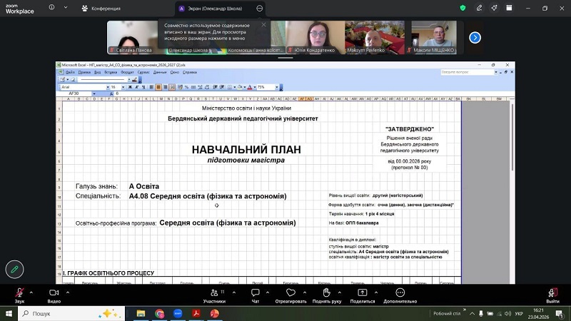Expand video options arrow beside Видео
Image resolution: width=571 pixels, height=321 pixels.
click(x=67, y=289)
